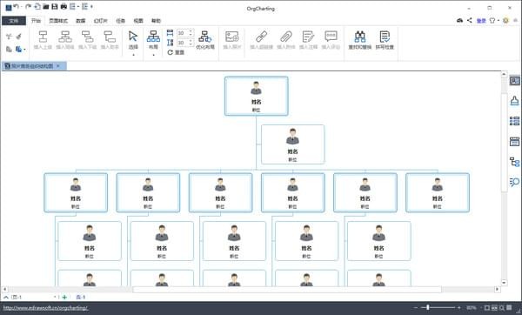Click the copy icon in clipboard group
The height and width of the screenshot is (315, 522).
point(9,50)
